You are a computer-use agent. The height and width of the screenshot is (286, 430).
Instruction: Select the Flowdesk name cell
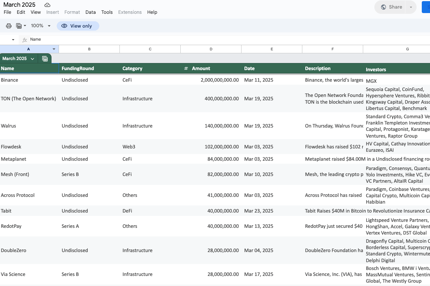29,147
